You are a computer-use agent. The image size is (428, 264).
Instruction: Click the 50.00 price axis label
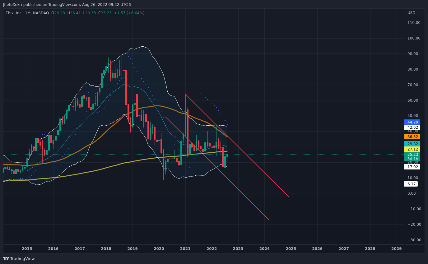(x=412, y=116)
